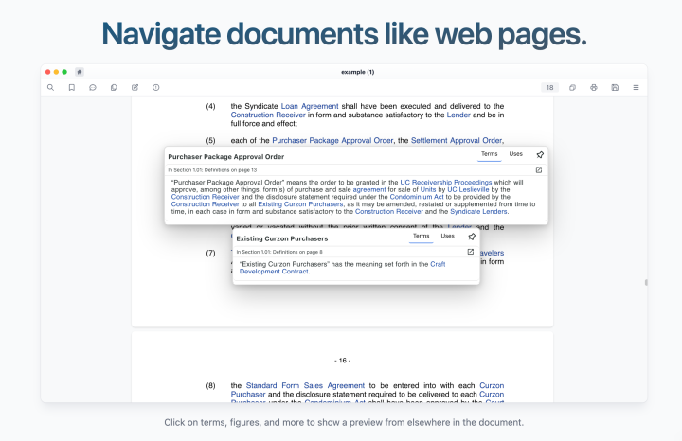Image resolution: width=682 pixels, height=441 pixels.
Task: Click the single speech-bubble comment icon
Action: pyautogui.click(x=93, y=87)
